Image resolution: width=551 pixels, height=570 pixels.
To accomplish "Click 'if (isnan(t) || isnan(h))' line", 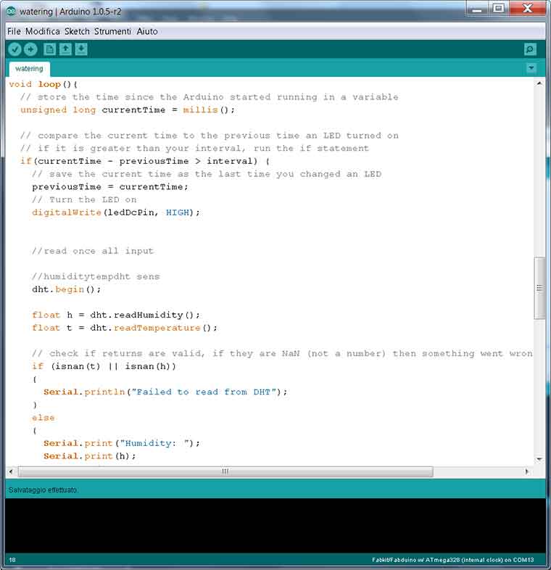I will point(104,366).
